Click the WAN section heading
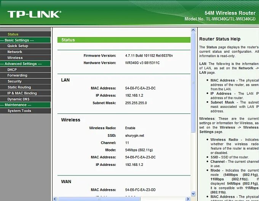259x201 pixels. (66, 182)
